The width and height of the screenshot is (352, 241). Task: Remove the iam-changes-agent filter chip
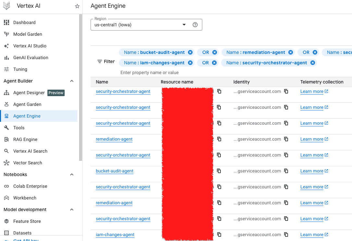[190, 63]
